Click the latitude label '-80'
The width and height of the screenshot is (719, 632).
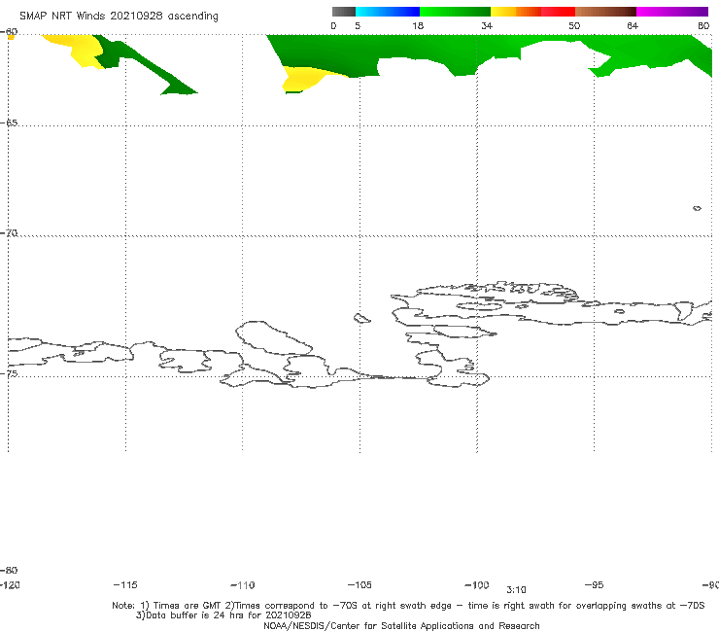9,570
